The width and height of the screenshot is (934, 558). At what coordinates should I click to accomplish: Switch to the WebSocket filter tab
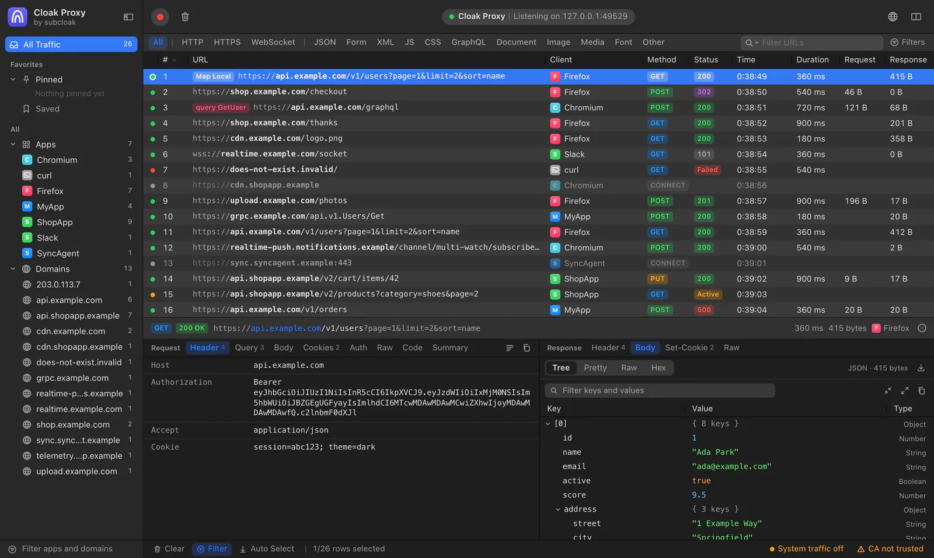(x=273, y=43)
